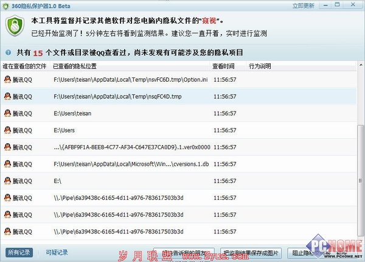Select the E:\Users path entry
Image resolution: width=365 pixels, height=262 pixels.
(64, 130)
